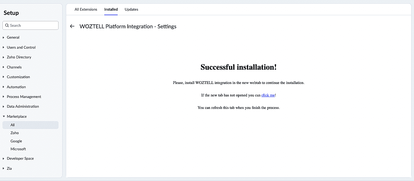Click the Process Management label

(24, 97)
